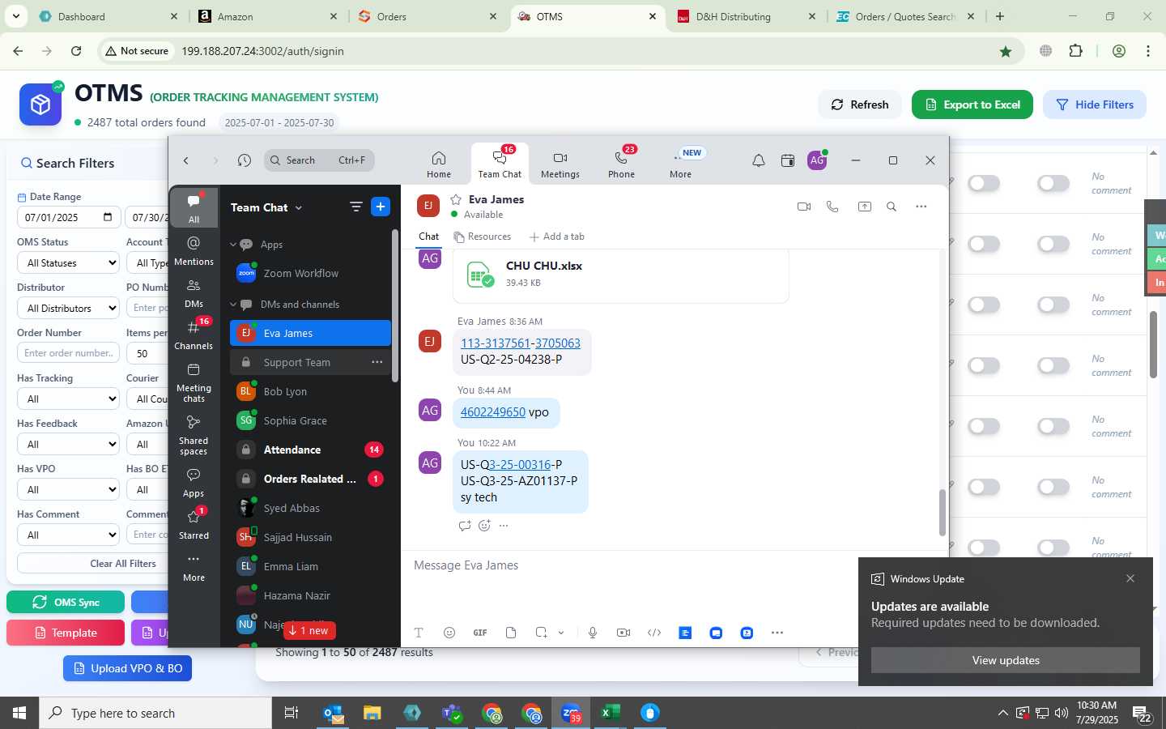Click View updates in Windows Update notification

(x=1005, y=660)
